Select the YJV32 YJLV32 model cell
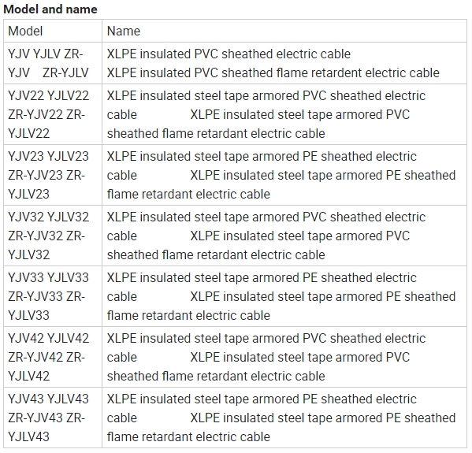The height and width of the screenshot is (453, 472). tap(53, 236)
